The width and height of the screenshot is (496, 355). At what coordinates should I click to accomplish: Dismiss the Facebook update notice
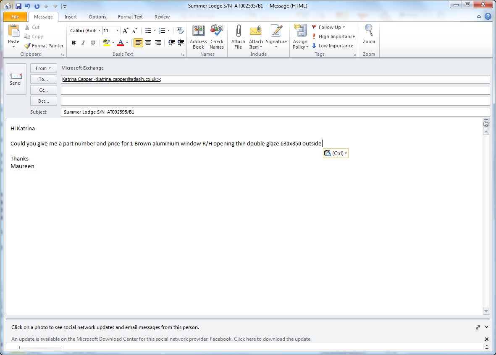coord(486,339)
